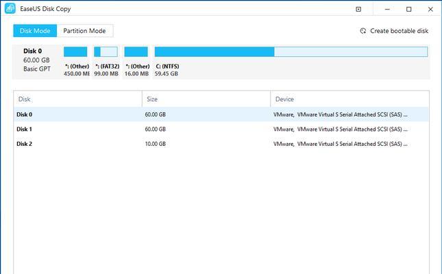Click the 59.45 GB size label
The image size is (442, 274).
pos(167,74)
